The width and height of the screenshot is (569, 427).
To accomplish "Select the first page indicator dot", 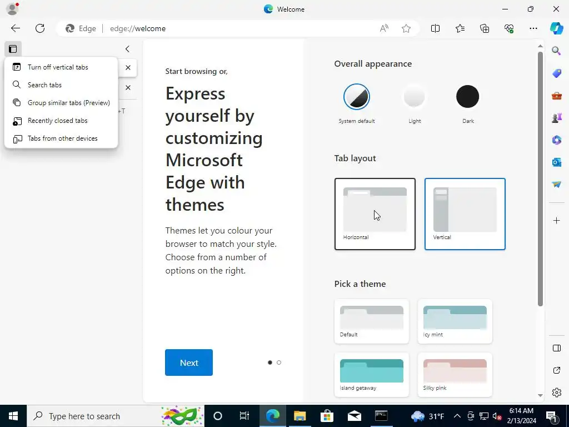I will pyautogui.click(x=269, y=363).
